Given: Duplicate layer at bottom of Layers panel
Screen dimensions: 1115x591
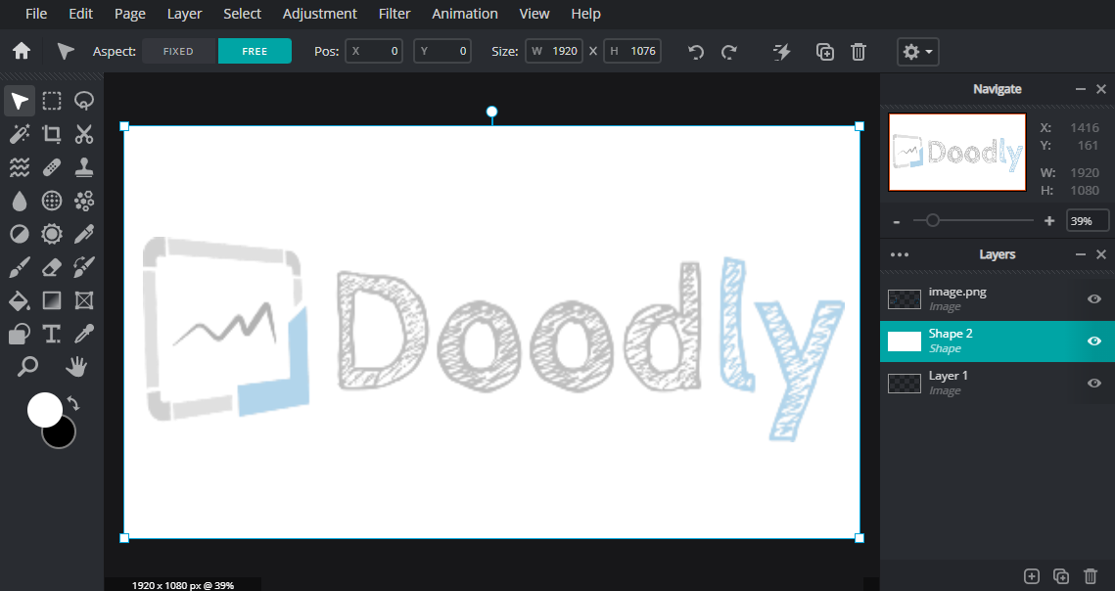Looking at the screenshot, I should [1061, 576].
